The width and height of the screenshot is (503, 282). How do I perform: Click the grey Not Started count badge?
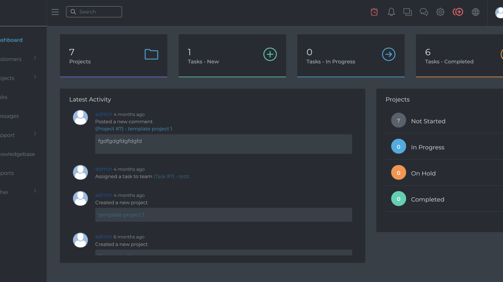tap(398, 121)
